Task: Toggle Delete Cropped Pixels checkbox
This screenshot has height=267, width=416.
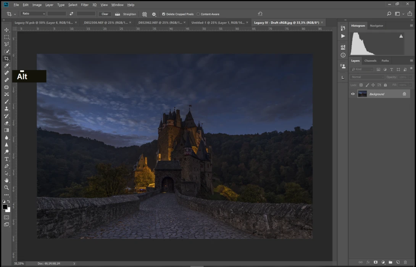Action: (164, 14)
